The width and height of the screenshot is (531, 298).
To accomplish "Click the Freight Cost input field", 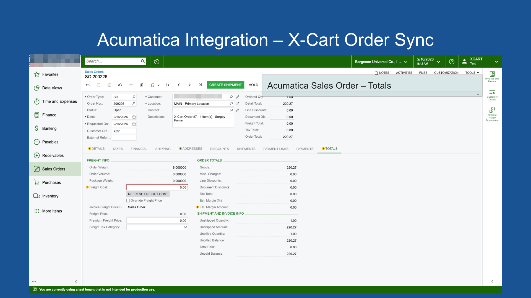I will (157, 187).
